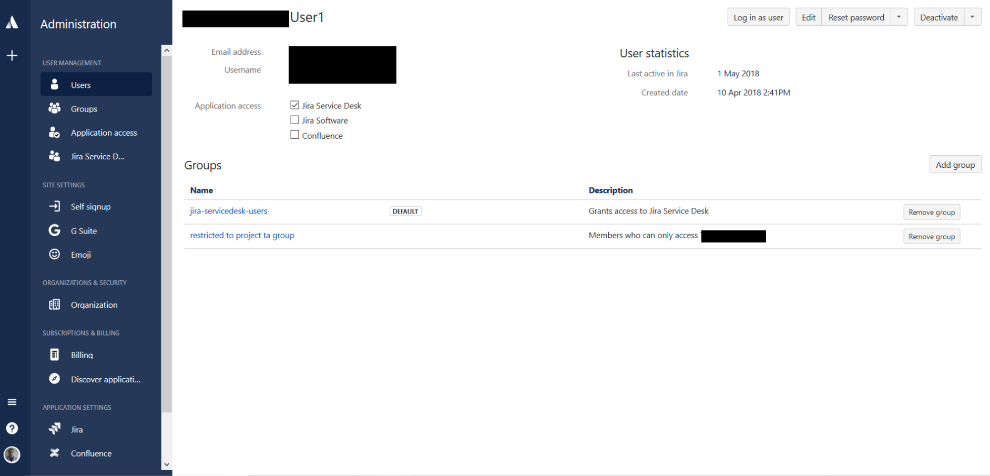Click the G Suite Google icon
The width and height of the screenshot is (990, 476).
(54, 230)
